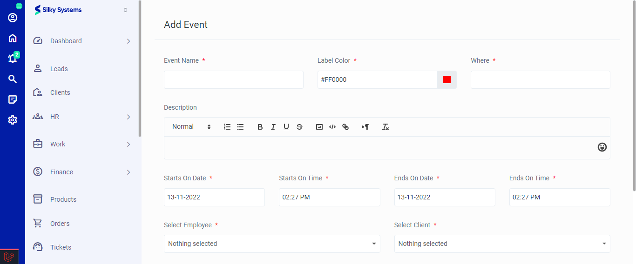
Task: Click the Starts On Date field
Action: click(214, 197)
